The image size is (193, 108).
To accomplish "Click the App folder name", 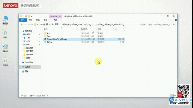I will pyautogui.click(x=48, y=33).
